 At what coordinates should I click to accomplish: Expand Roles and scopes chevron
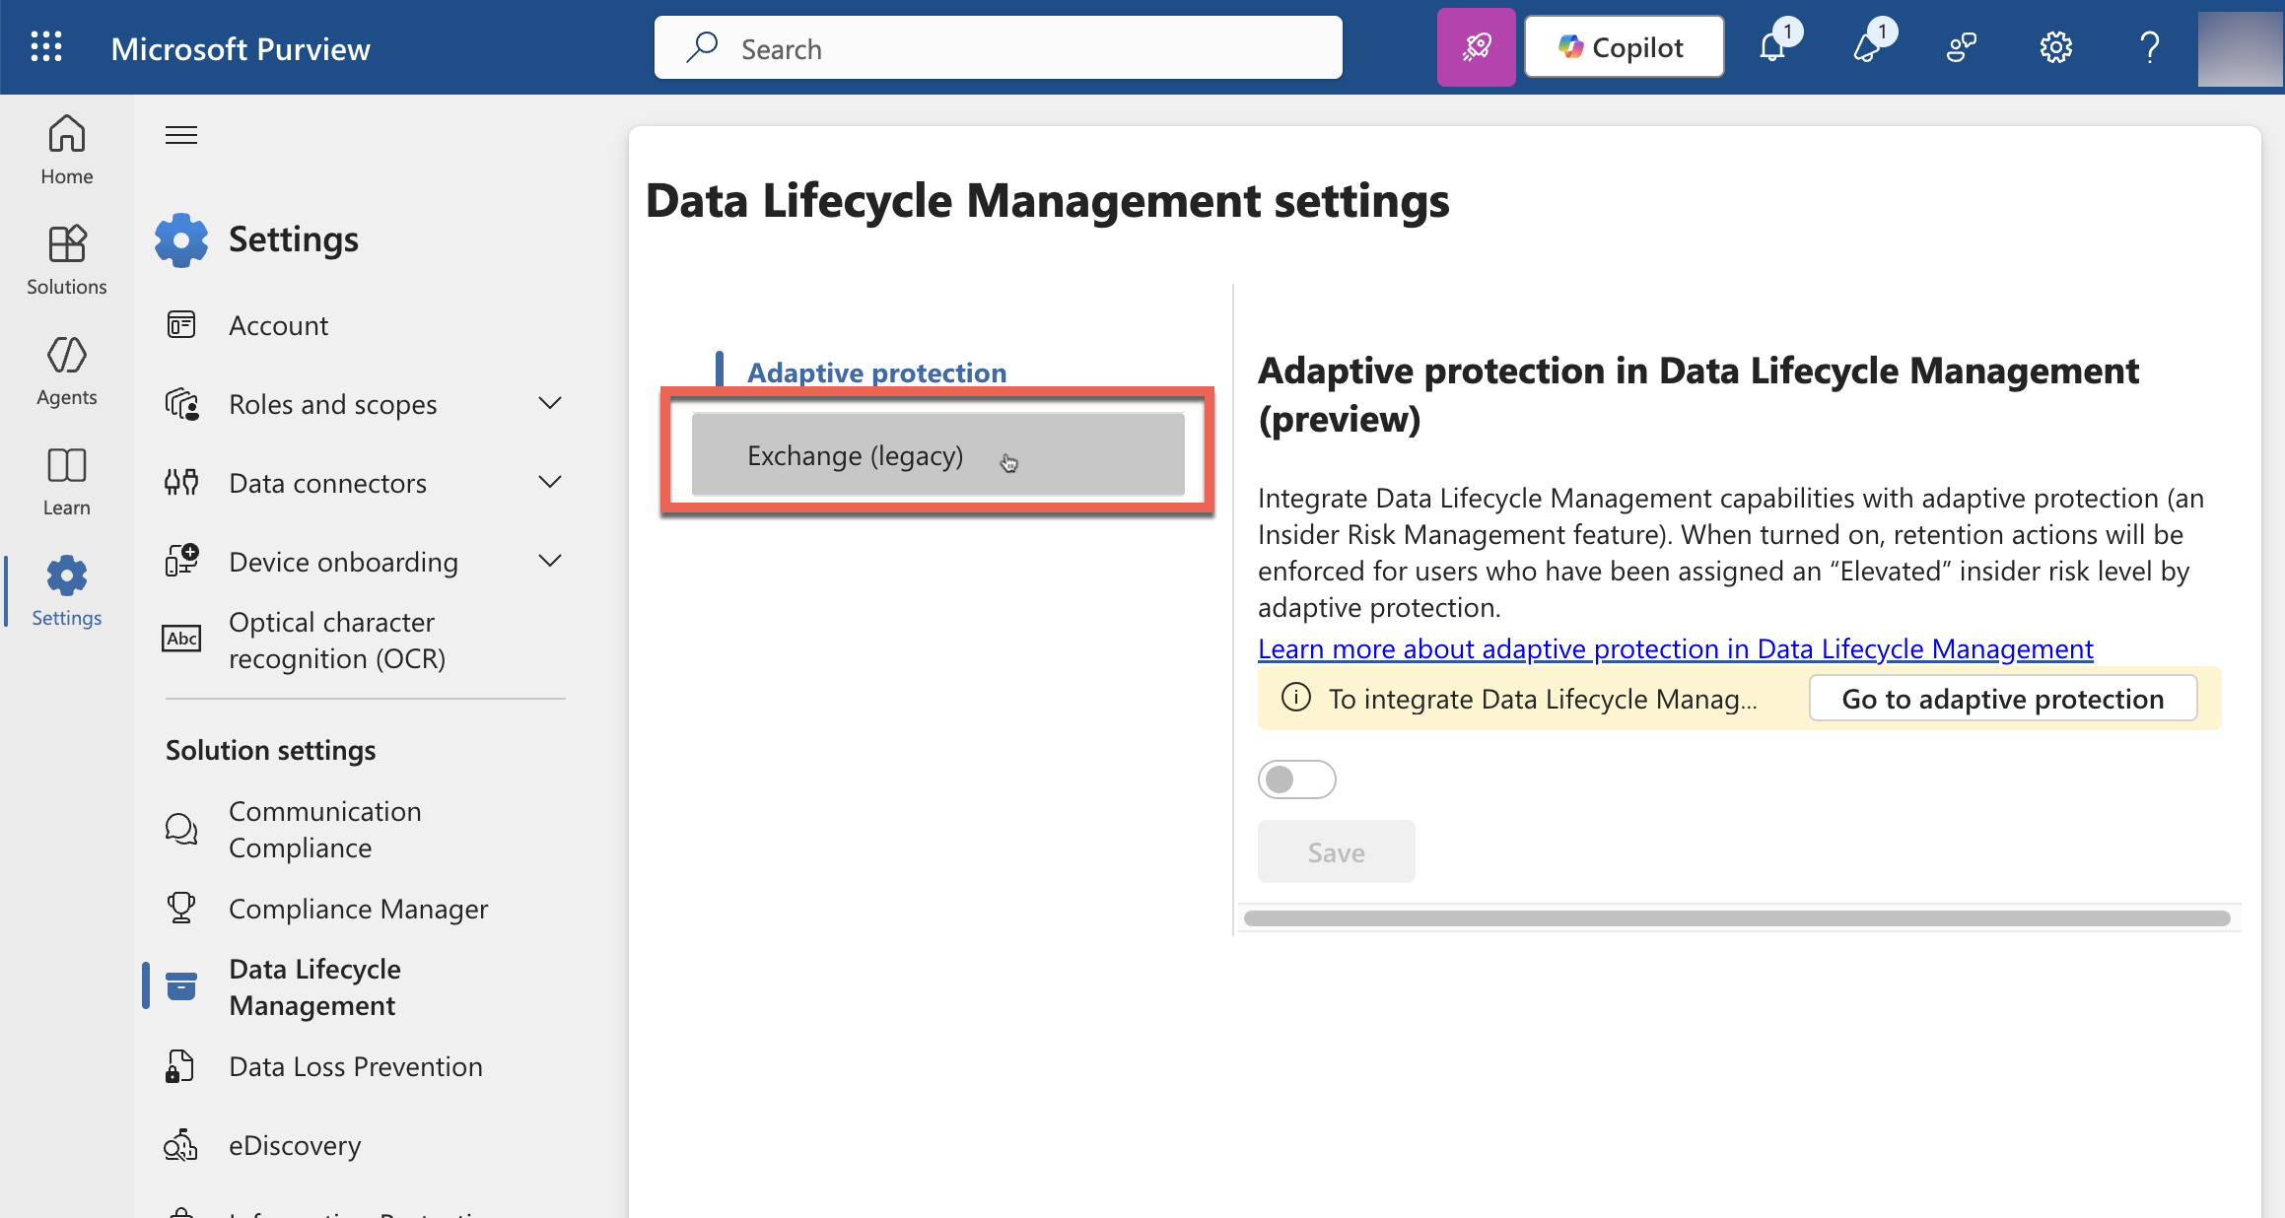550,403
